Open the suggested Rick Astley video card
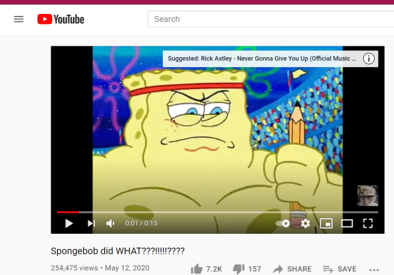This screenshot has width=394, height=275. click(262, 58)
